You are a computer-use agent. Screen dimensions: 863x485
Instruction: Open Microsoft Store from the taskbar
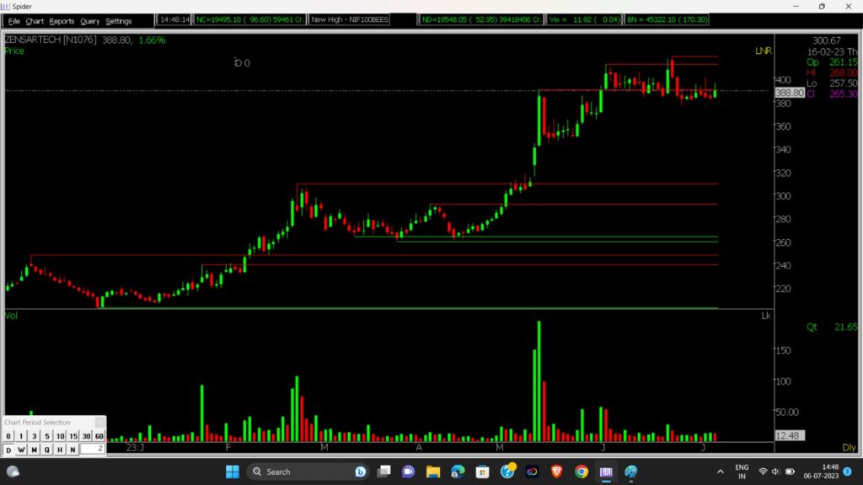483,472
